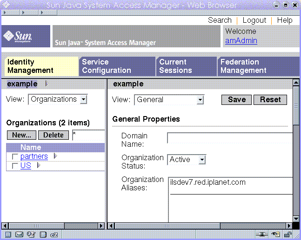This screenshot has width=301, height=240.
Task: Click the vertical scrollbar thumb
Action: (296, 105)
